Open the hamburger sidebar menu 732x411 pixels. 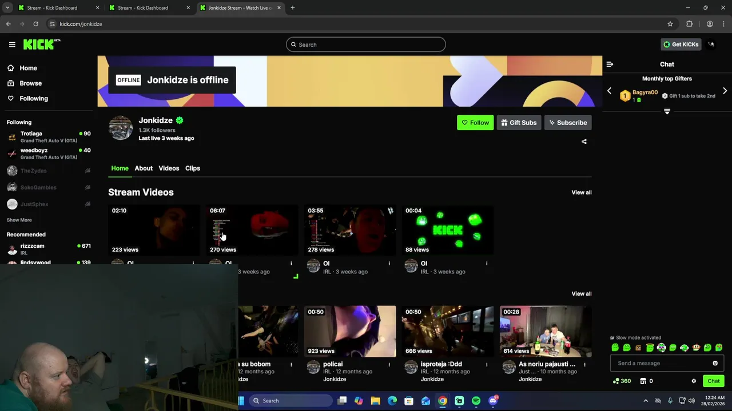coord(12,45)
